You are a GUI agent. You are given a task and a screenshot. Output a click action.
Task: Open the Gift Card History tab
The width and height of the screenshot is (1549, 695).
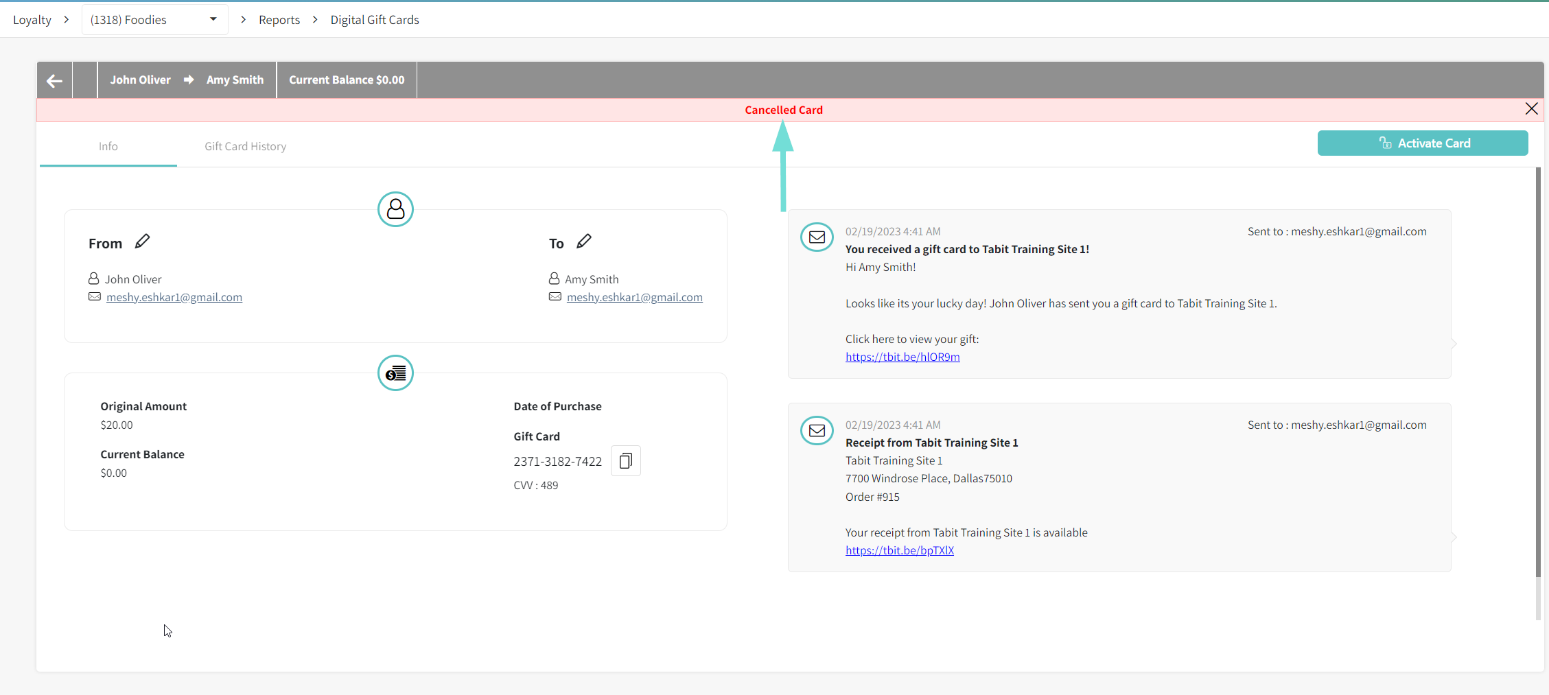[246, 146]
